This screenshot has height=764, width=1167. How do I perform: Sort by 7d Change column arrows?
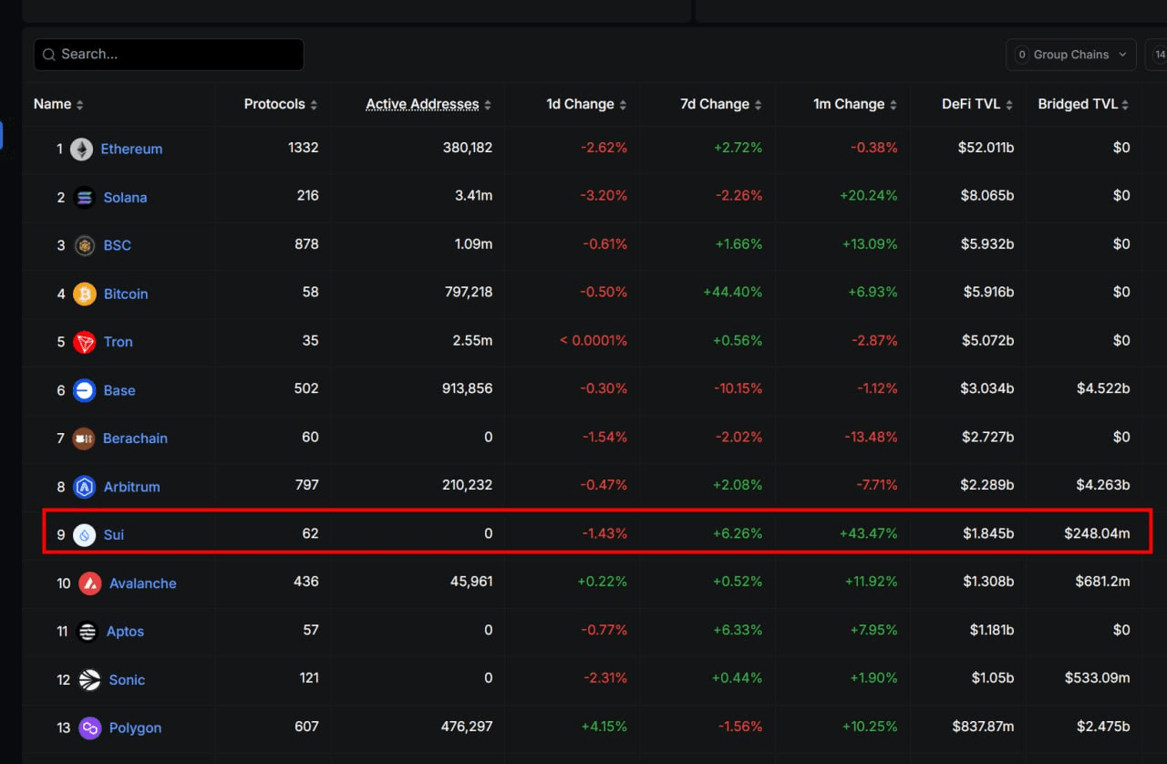758,105
